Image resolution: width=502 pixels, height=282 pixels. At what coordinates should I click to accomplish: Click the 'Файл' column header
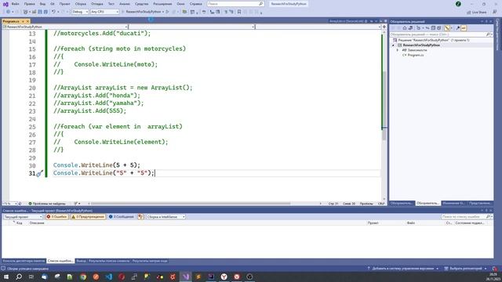pos(411,222)
